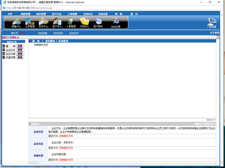This screenshot has height=168, width=225.
Task: Open the 客户中心 customer center icon
Action: coord(57,23)
